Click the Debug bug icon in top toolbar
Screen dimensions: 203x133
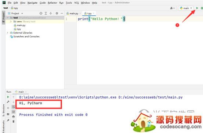coord(202,8)
